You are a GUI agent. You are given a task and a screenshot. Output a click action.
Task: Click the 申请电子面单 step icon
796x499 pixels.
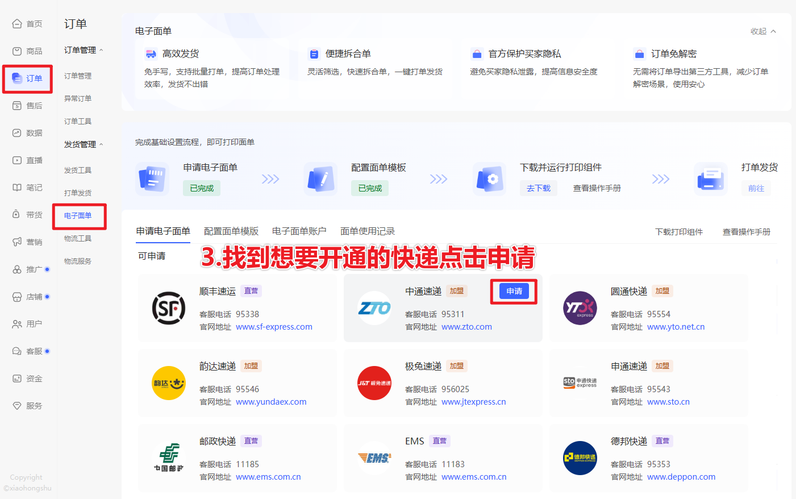[x=152, y=179]
